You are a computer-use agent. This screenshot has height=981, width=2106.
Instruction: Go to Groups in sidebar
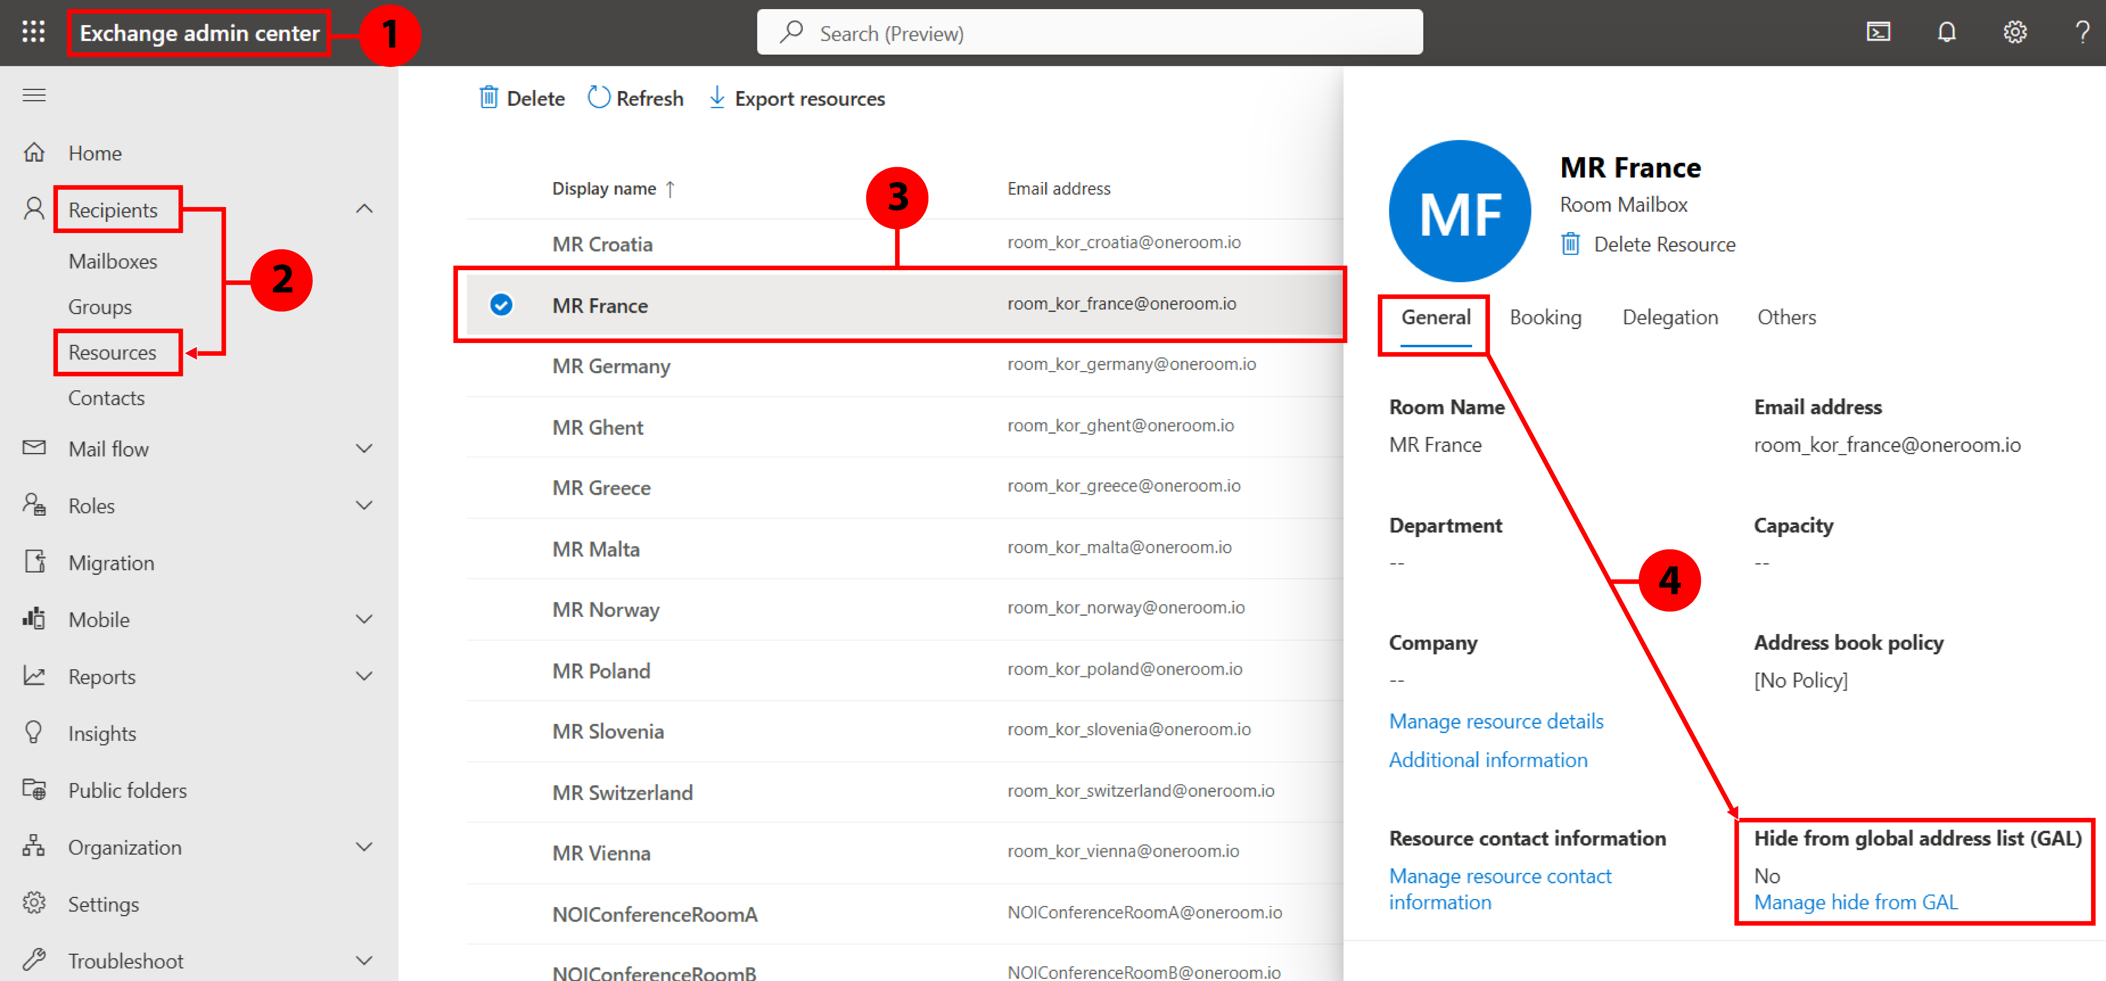[x=100, y=307]
